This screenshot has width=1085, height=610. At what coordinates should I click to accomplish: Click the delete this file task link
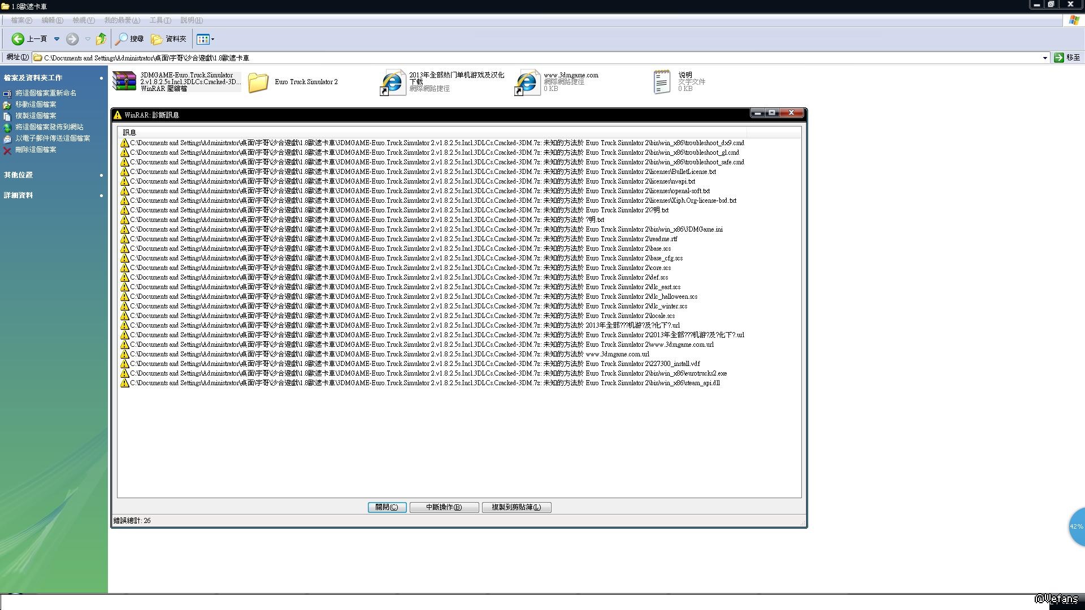(36, 150)
